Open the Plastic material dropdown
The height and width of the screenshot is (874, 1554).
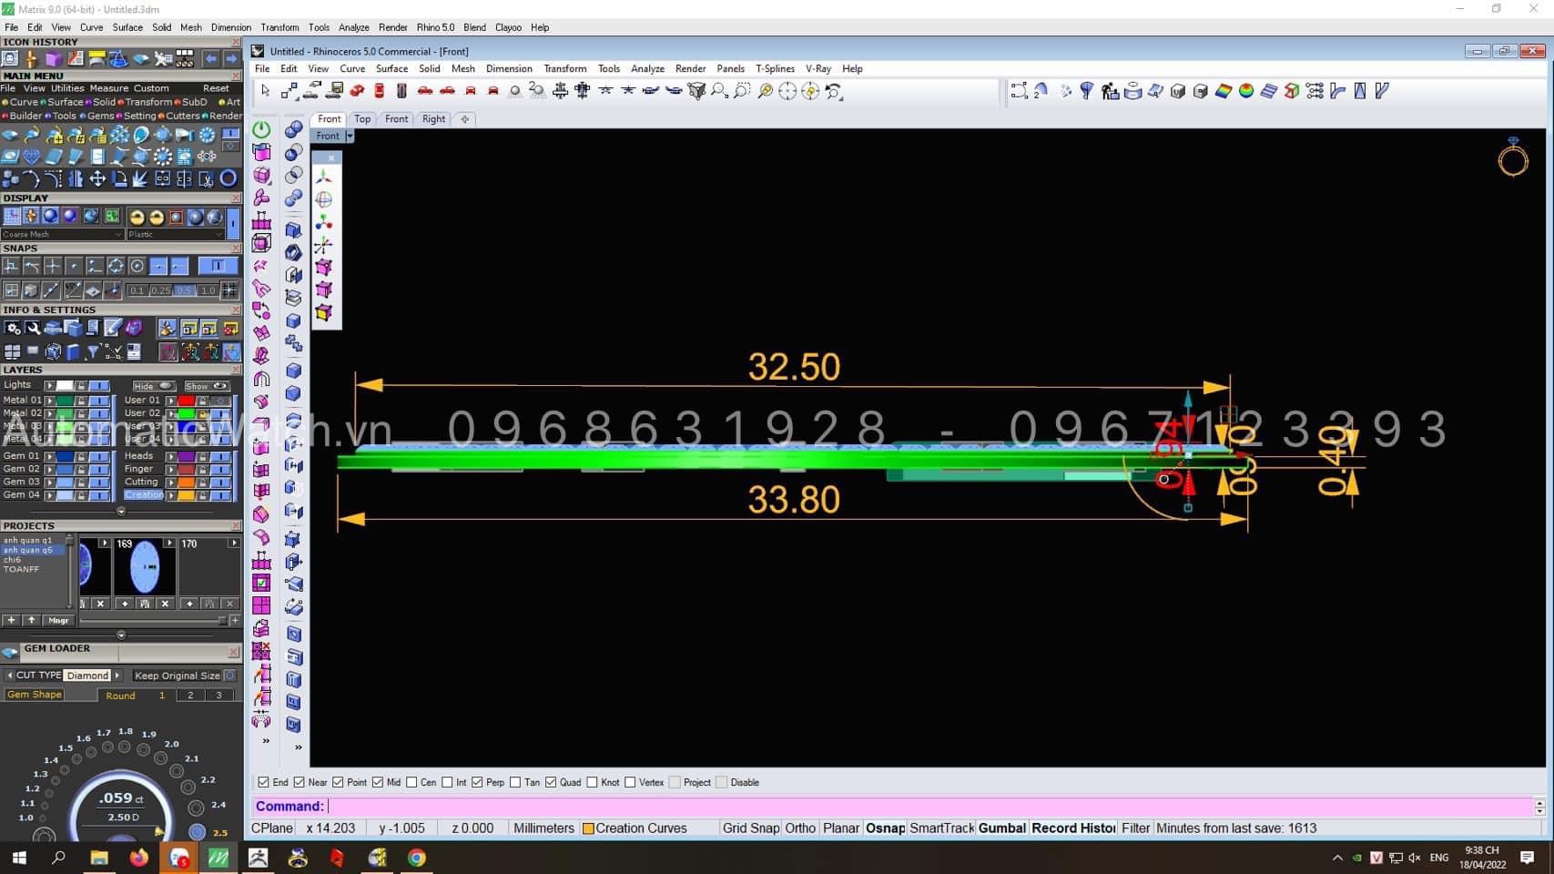[x=175, y=234]
